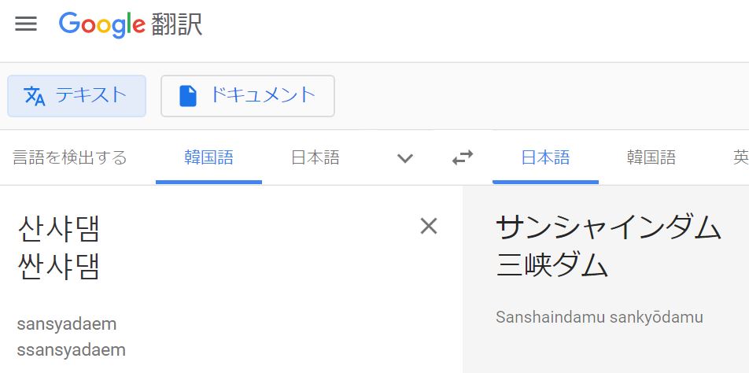Click the 翻訳 title text

(177, 24)
